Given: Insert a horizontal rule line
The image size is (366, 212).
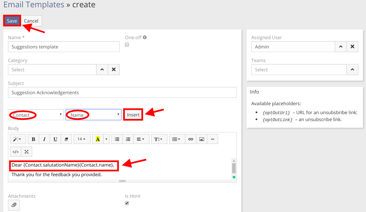Looking at the screenshot, I should click(213, 139).
